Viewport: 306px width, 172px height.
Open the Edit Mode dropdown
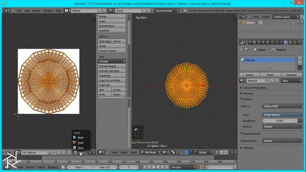click(150, 152)
